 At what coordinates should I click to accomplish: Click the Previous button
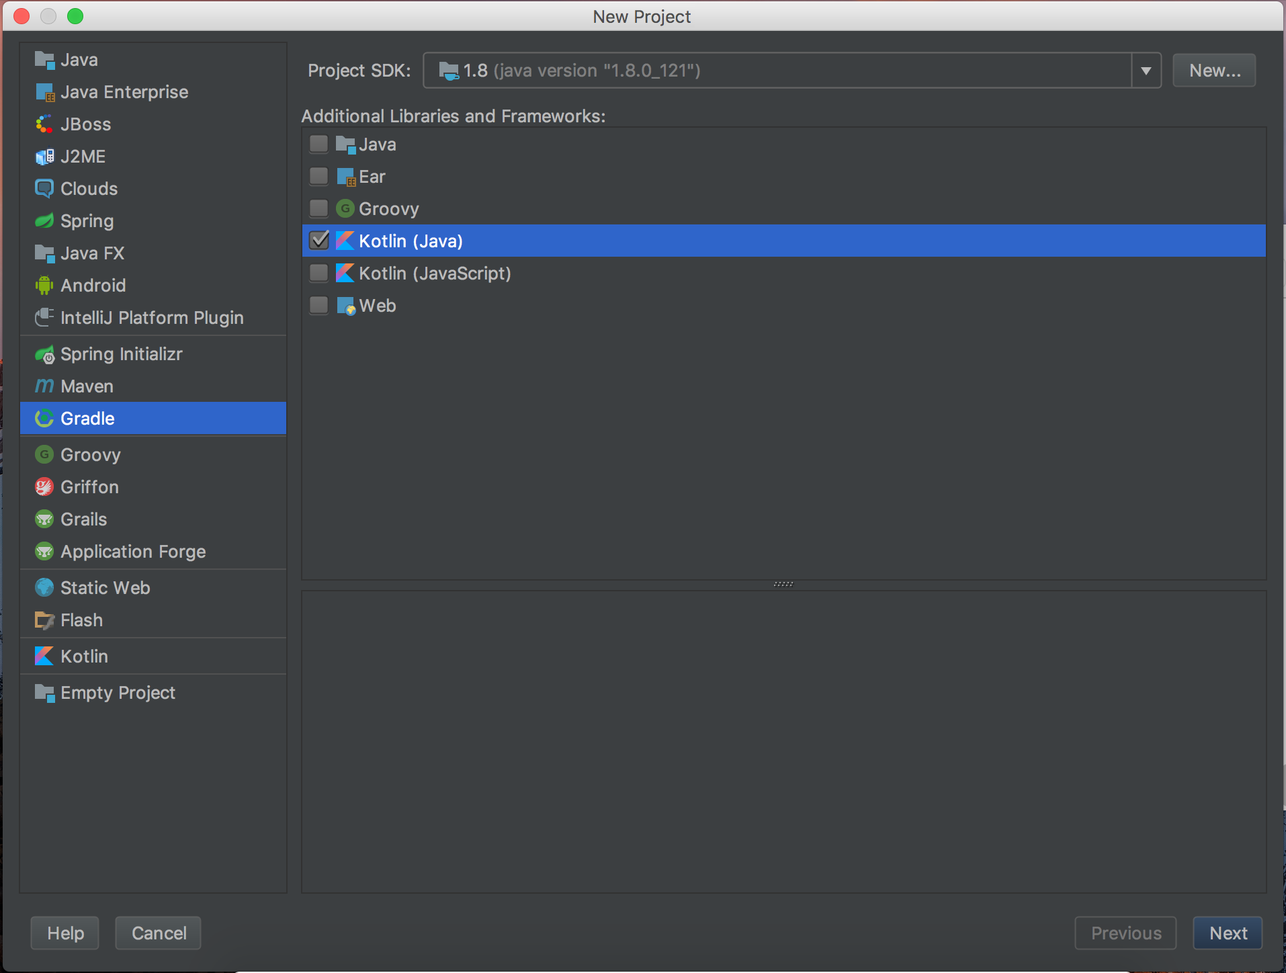[x=1125, y=933]
